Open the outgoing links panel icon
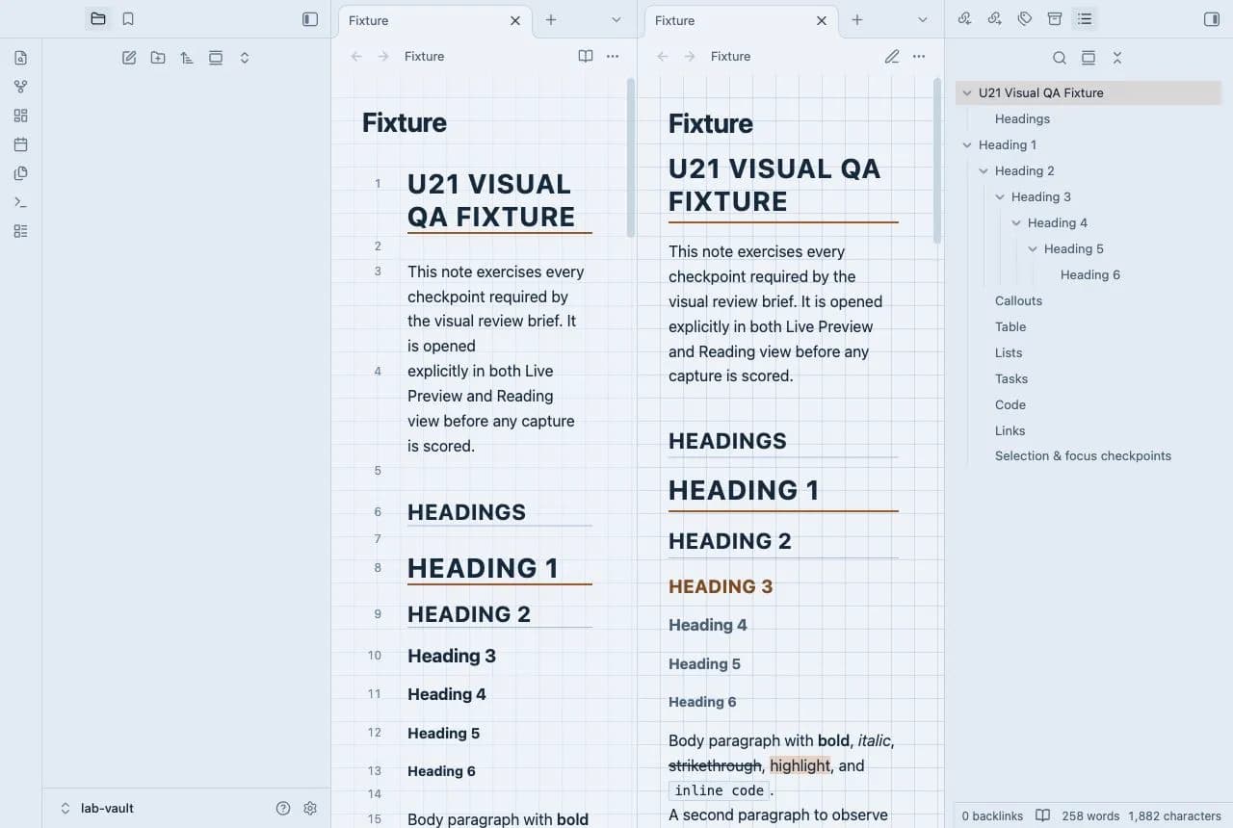This screenshot has width=1233, height=828. click(995, 19)
